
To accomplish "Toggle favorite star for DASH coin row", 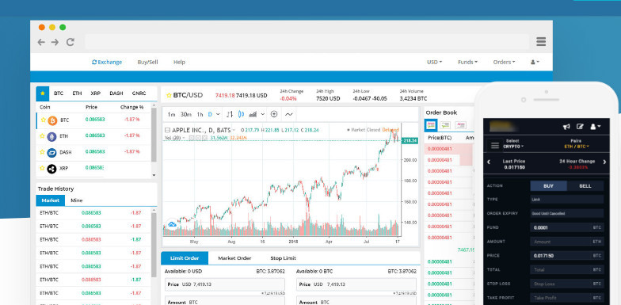I will point(43,152).
